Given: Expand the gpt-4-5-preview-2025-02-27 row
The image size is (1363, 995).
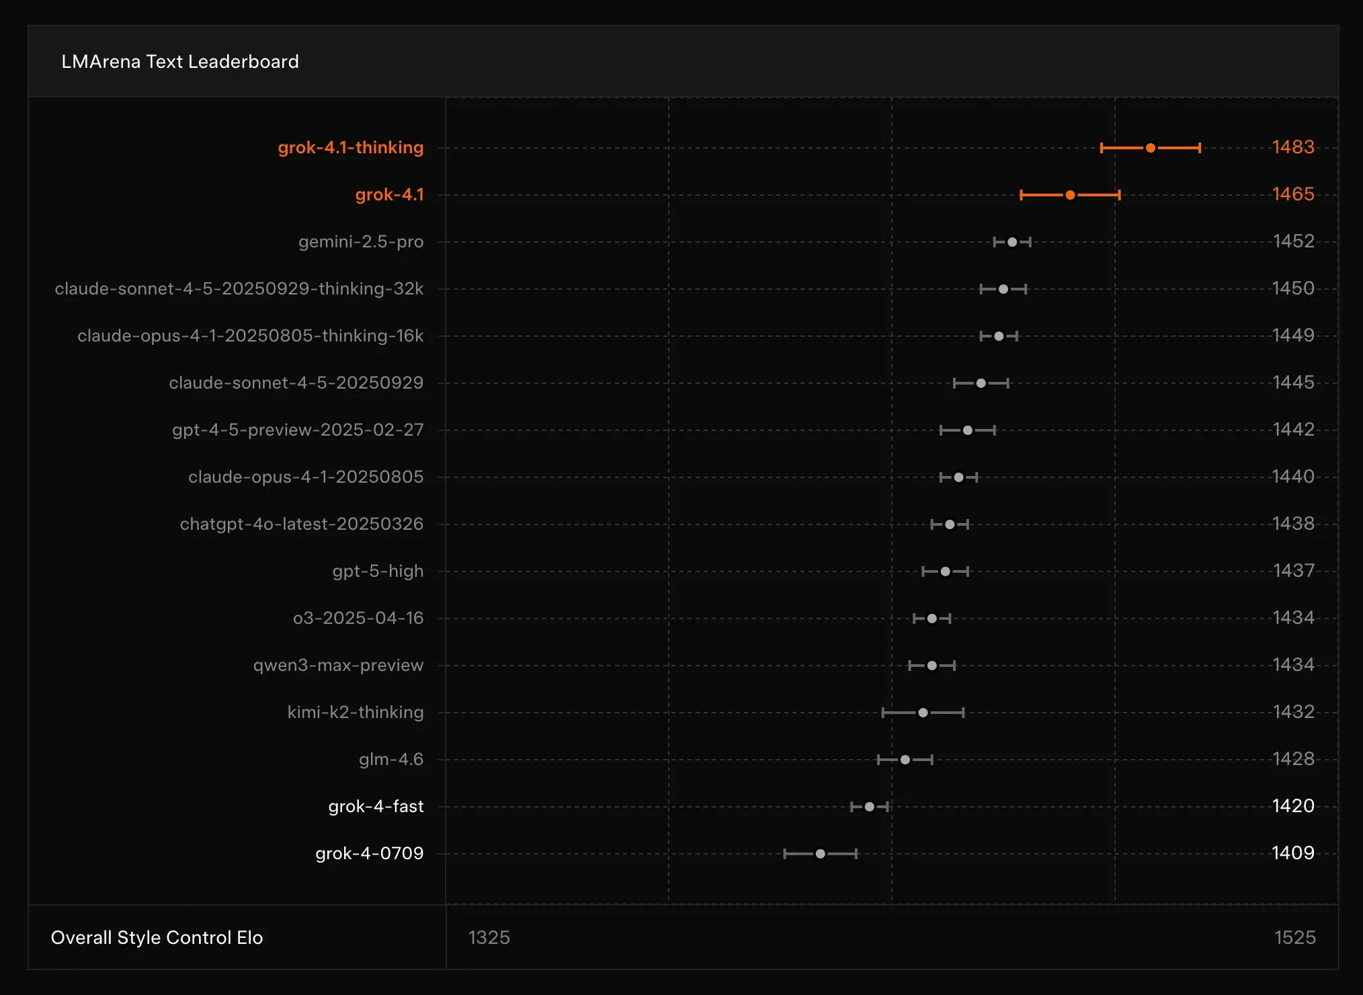Looking at the screenshot, I should 298,430.
